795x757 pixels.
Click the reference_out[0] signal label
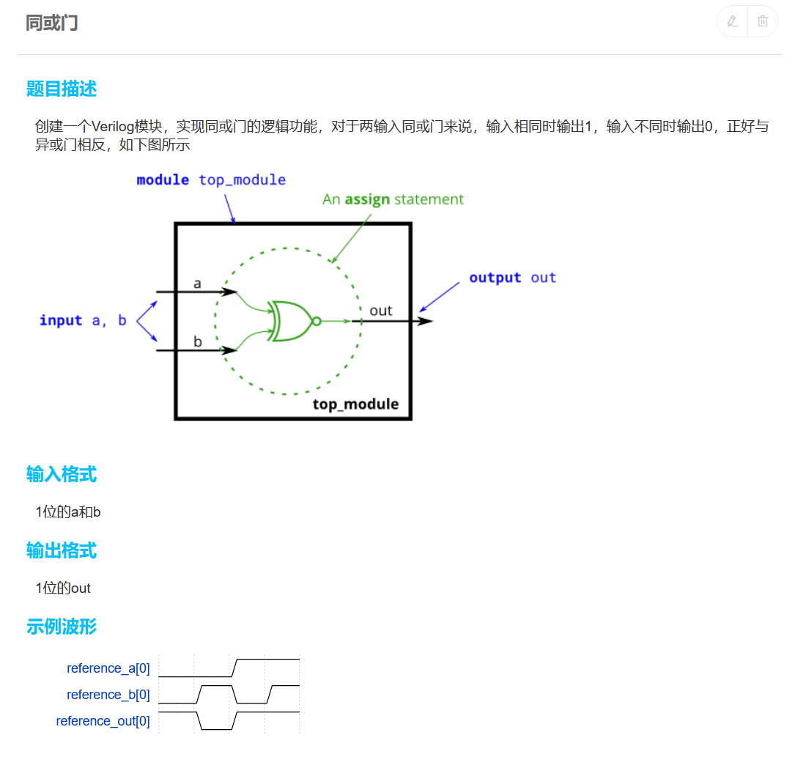coord(103,721)
